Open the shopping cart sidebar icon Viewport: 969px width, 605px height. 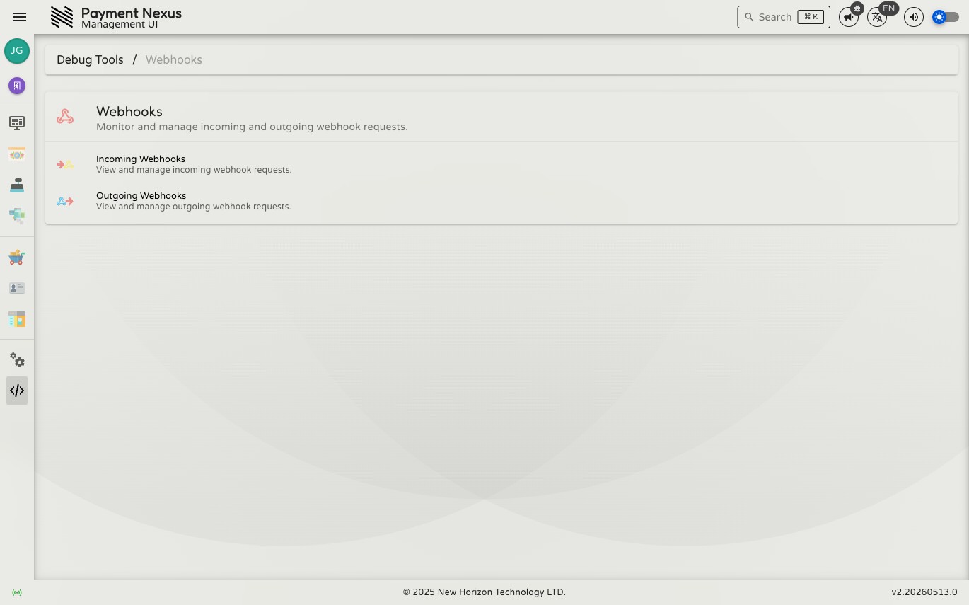[x=17, y=258]
